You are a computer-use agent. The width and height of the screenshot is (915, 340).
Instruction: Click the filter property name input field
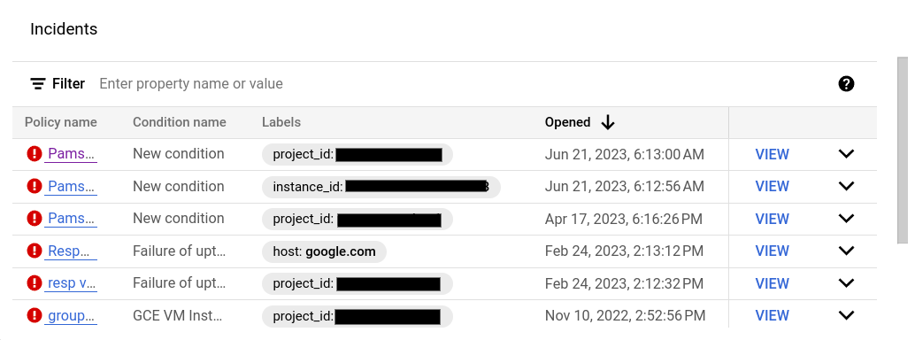(x=461, y=83)
